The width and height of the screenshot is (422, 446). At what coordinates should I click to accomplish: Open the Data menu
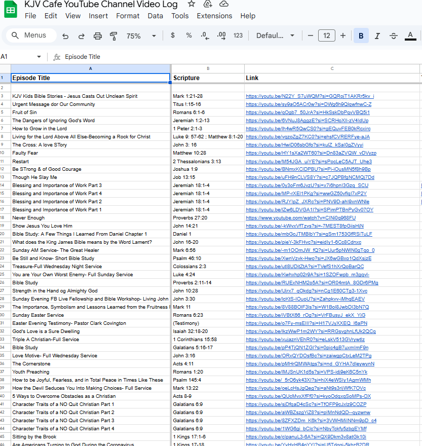[x=155, y=16]
